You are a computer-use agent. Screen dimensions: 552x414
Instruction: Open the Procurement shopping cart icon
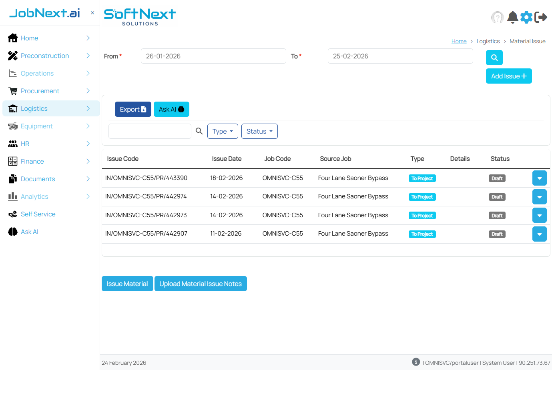click(12, 91)
